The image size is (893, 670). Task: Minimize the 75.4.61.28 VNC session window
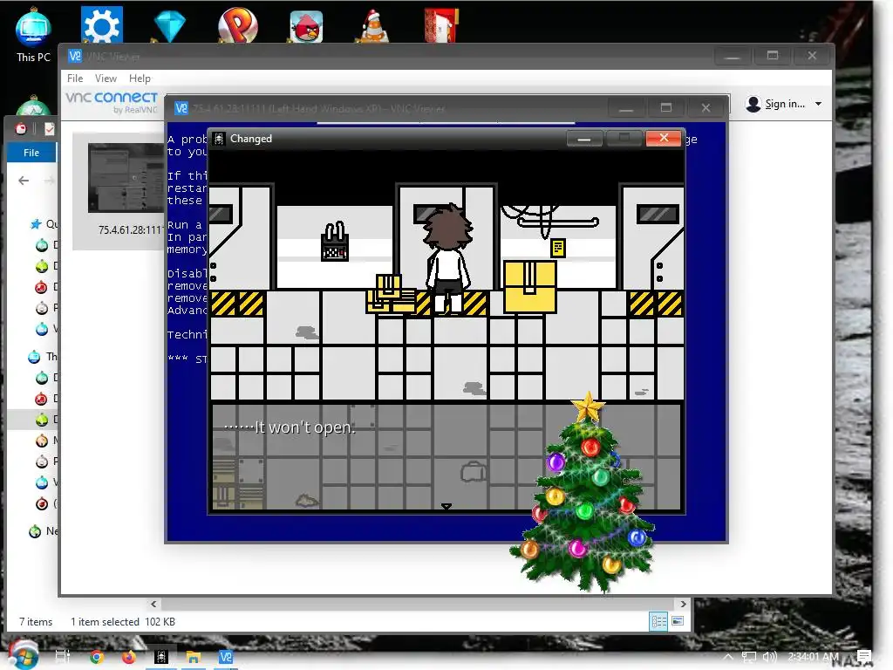click(626, 108)
